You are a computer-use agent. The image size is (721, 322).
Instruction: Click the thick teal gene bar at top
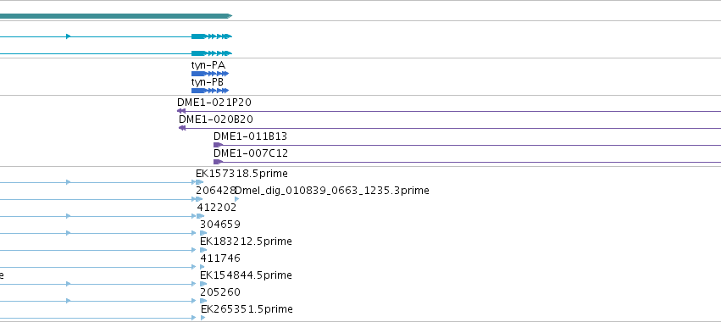(116, 16)
